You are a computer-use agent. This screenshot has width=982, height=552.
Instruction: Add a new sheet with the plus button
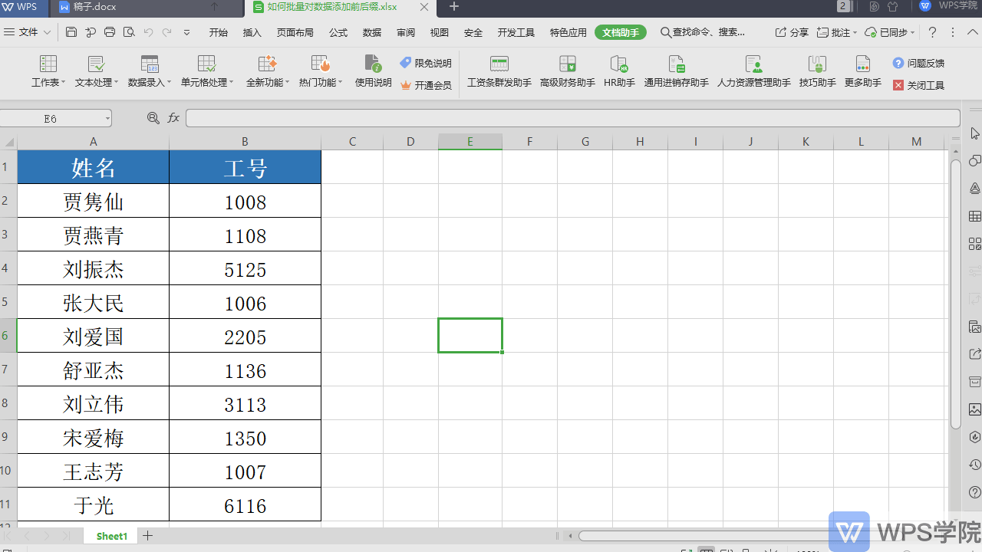(x=148, y=536)
